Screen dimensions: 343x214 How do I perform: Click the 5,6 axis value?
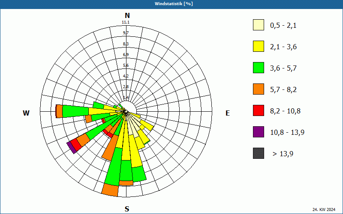[126, 65]
